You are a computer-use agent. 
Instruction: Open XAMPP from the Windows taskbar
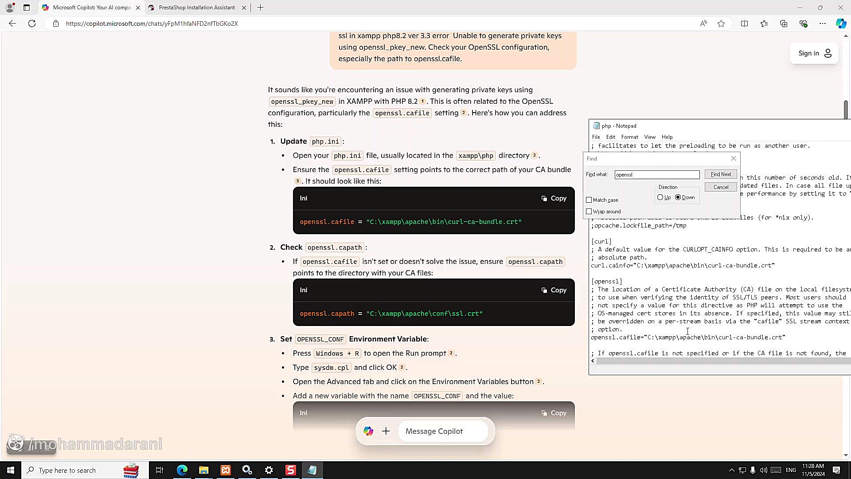pyautogui.click(x=226, y=470)
